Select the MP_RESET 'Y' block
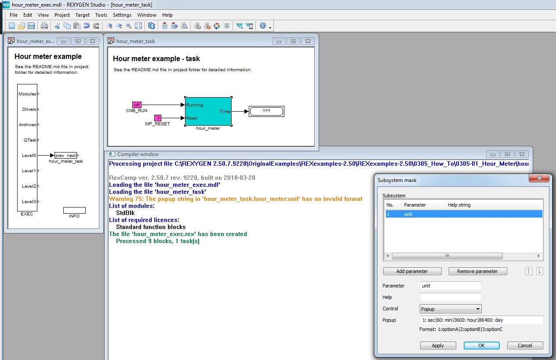Screen dimensions: 556x360 (158, 118)
